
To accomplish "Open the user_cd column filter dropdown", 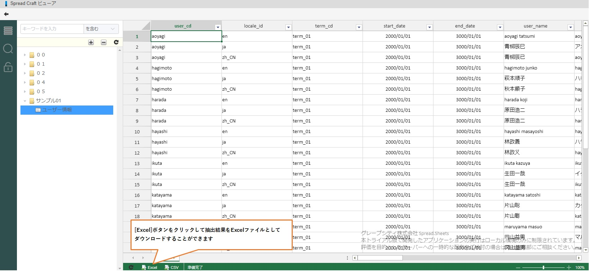I will pos(218,27).
